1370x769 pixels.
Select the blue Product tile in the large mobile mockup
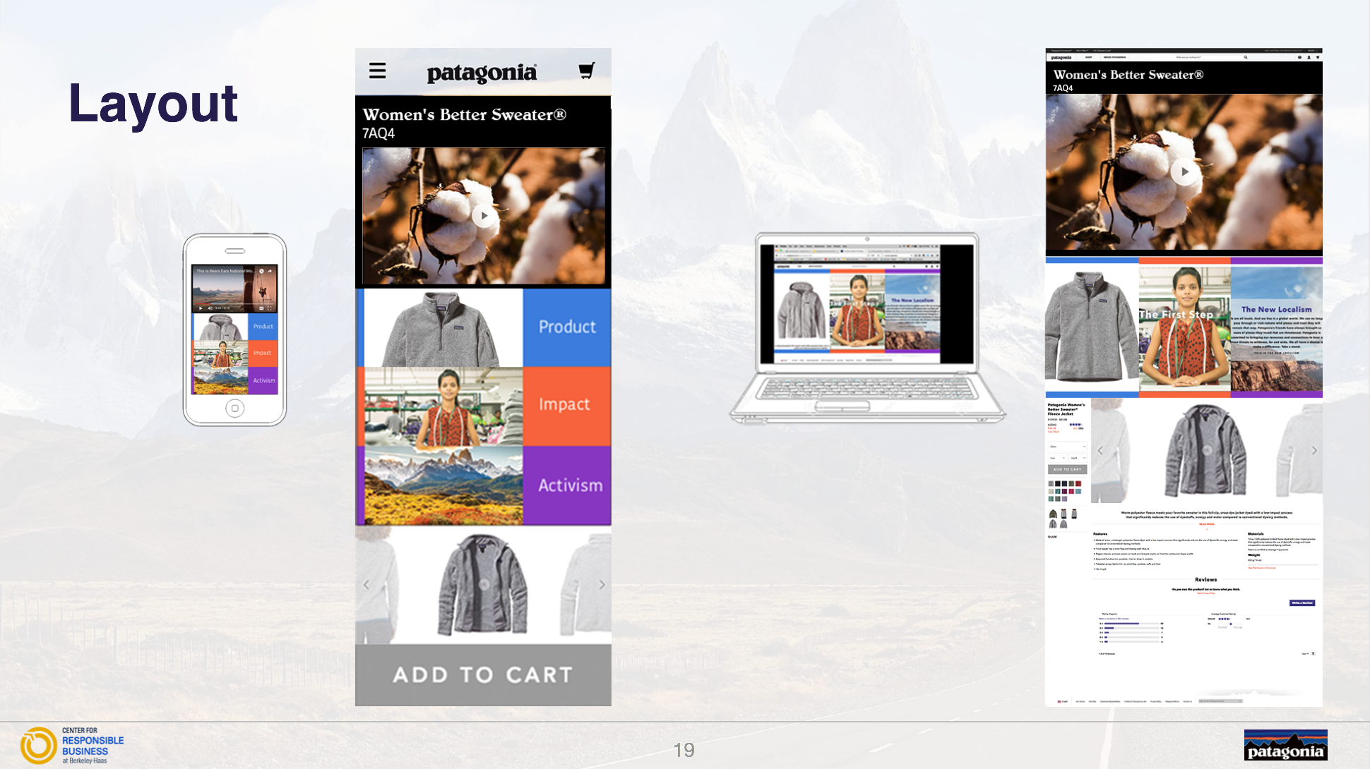(567, 327)
